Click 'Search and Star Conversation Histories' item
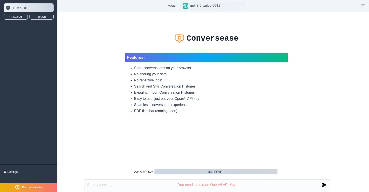This screenshot has height=192, width=369. pyautogui.click(x=165, y=86)
